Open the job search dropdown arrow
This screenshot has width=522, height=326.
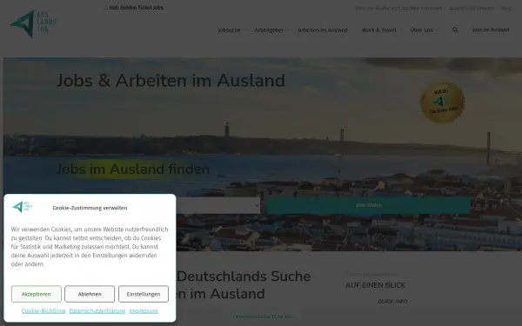[x=257, y=205]
